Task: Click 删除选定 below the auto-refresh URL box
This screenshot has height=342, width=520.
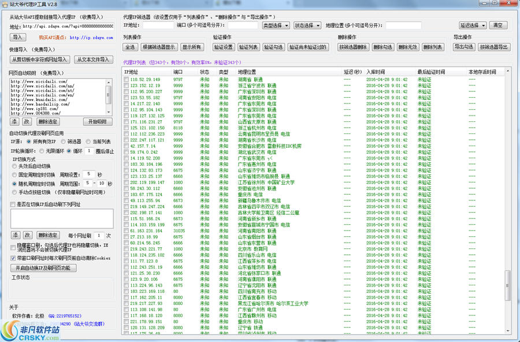Action: [48, 235]
